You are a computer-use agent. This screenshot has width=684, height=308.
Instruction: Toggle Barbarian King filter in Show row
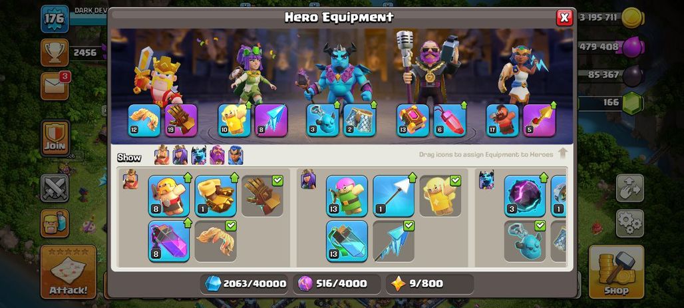162,155
